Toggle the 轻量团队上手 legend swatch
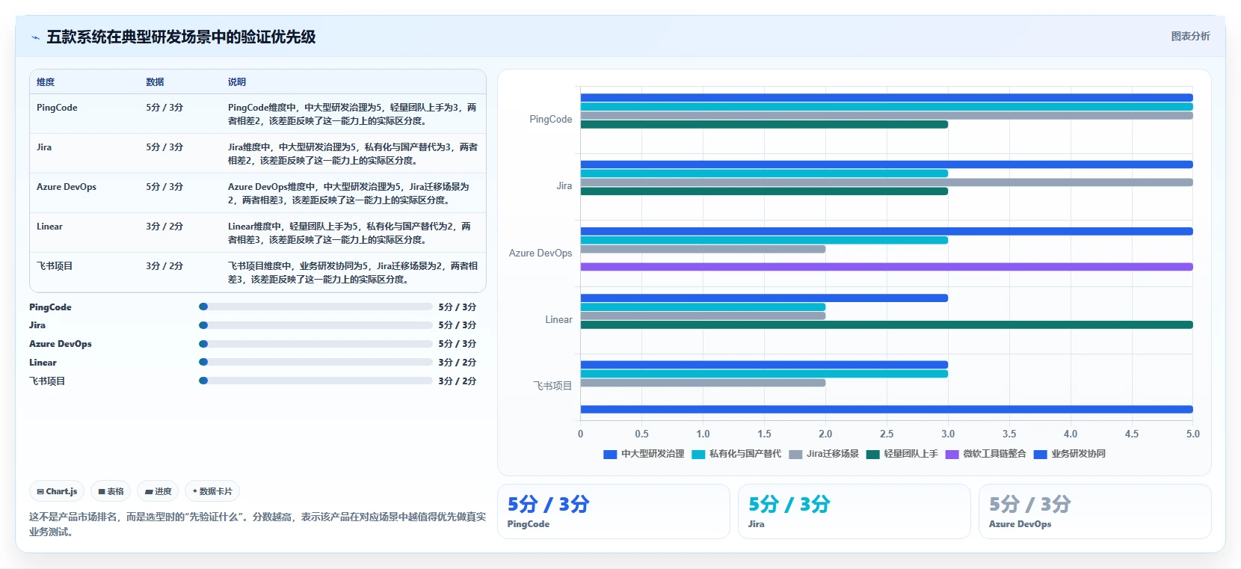The width and height of the screenshot is (1241, 569). [872, 454]
